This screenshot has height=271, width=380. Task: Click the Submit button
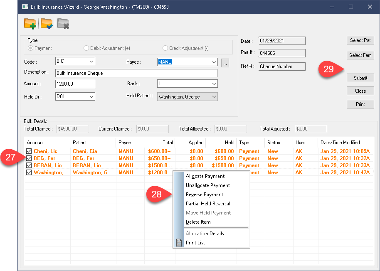coord(360,78)
